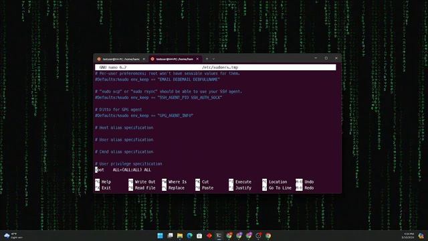Click the Ubuntu icon on second tab

[x=152, y=59]
